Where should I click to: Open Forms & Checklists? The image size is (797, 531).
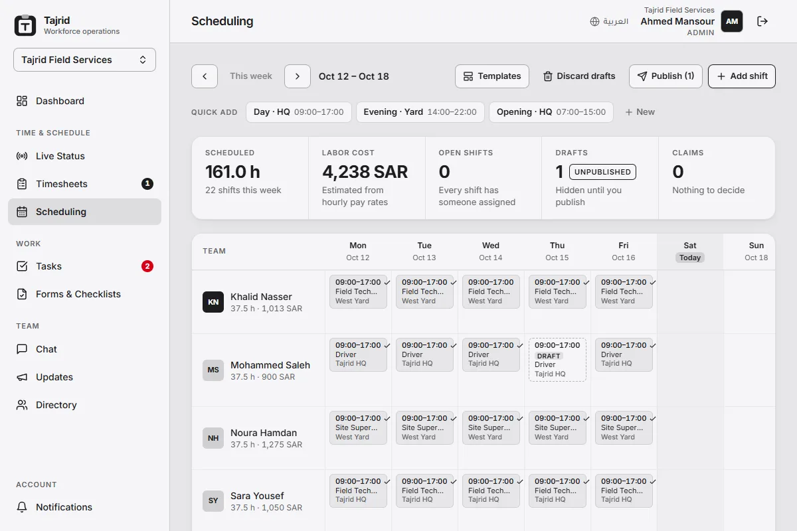tap(84, 294)
